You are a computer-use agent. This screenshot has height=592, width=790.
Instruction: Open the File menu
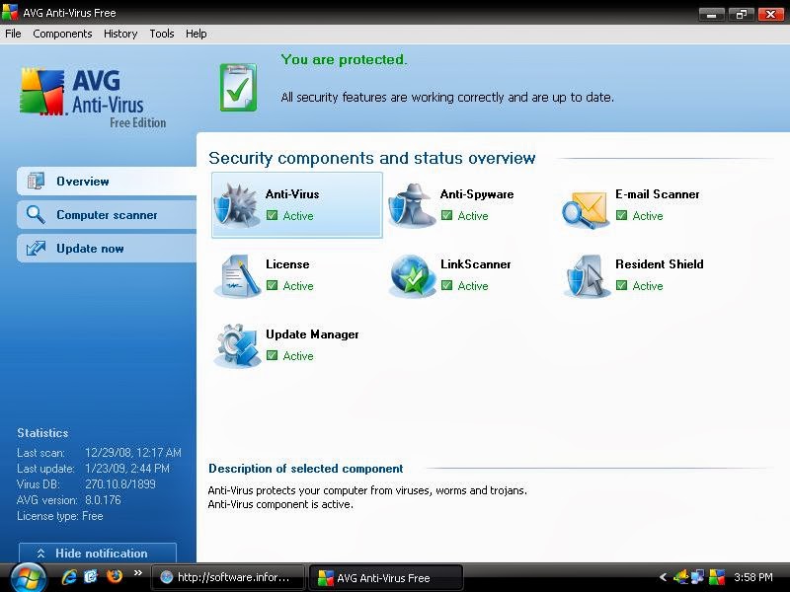click(x=13, y=34)
